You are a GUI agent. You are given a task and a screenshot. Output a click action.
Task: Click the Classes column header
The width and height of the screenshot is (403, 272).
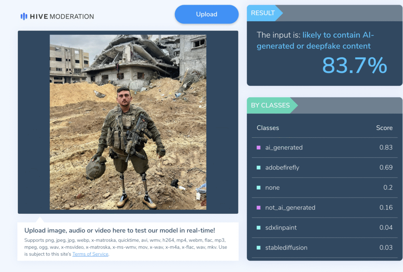(x=268, y=128)
